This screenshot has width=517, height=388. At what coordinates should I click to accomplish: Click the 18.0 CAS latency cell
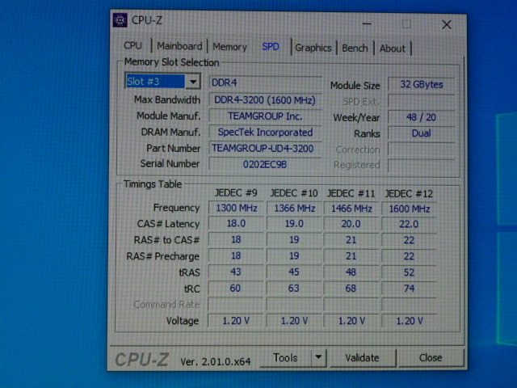(x=236, y=224)
